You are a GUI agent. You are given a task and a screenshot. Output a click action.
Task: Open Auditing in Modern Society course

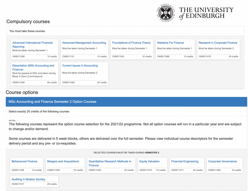click(28, 179)
